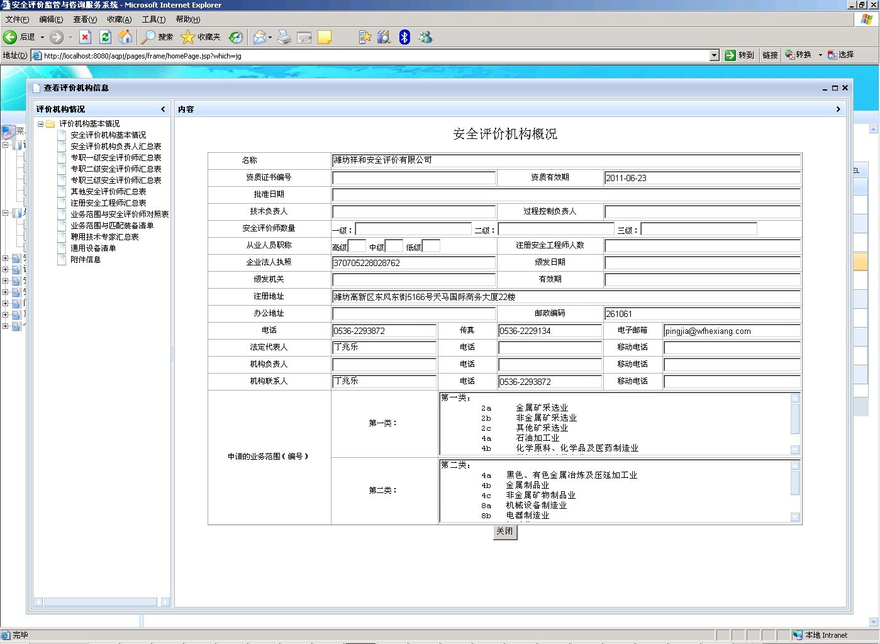Click the Home page icon
880x644 pixels.
point(126,37)
